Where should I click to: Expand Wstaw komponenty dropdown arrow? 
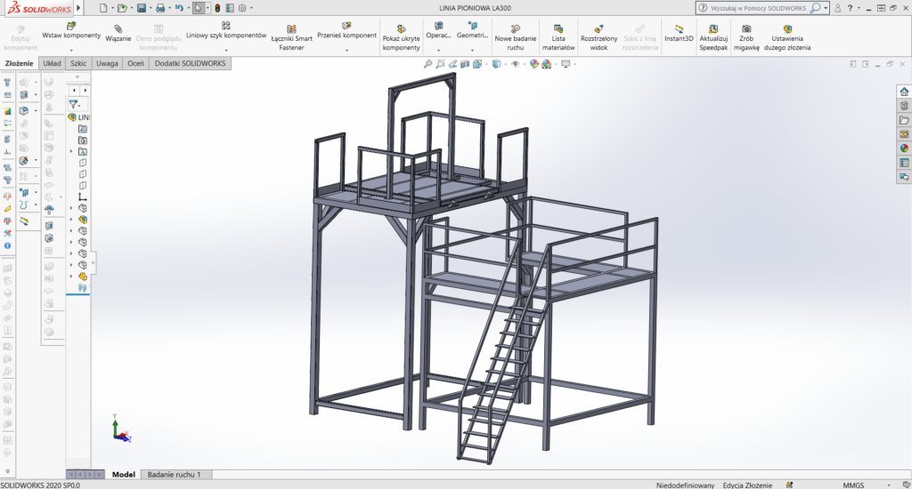pyautogui.click(x=72, y=49)
